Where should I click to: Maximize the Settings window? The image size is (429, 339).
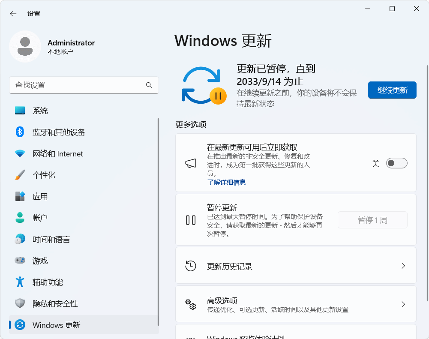click(392, 9)
